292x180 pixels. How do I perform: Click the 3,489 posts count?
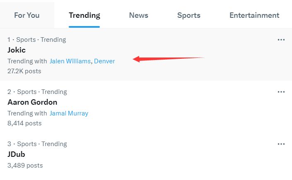coord(25,165)
